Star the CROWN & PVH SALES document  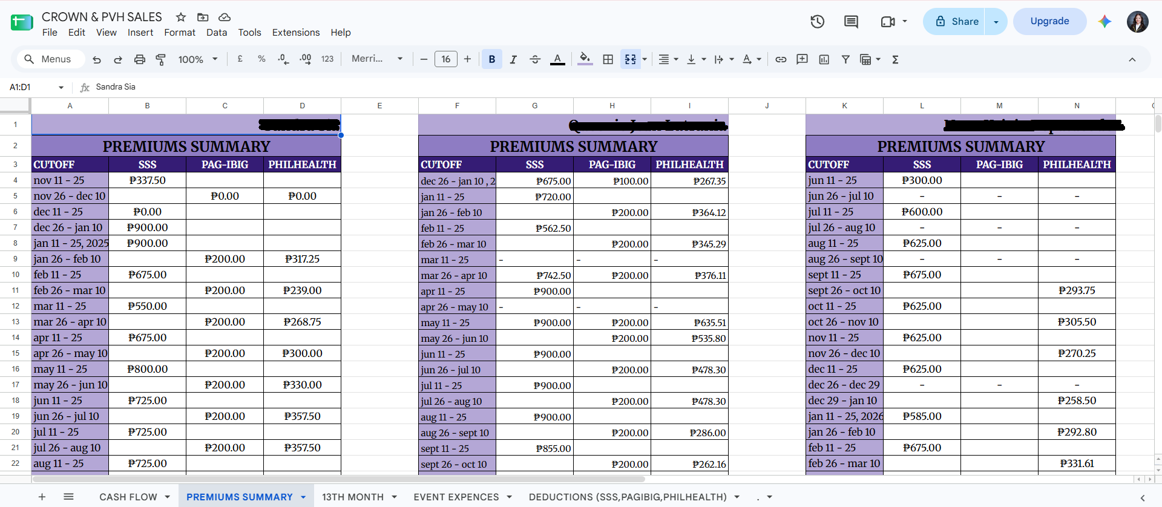coord(180,17)
